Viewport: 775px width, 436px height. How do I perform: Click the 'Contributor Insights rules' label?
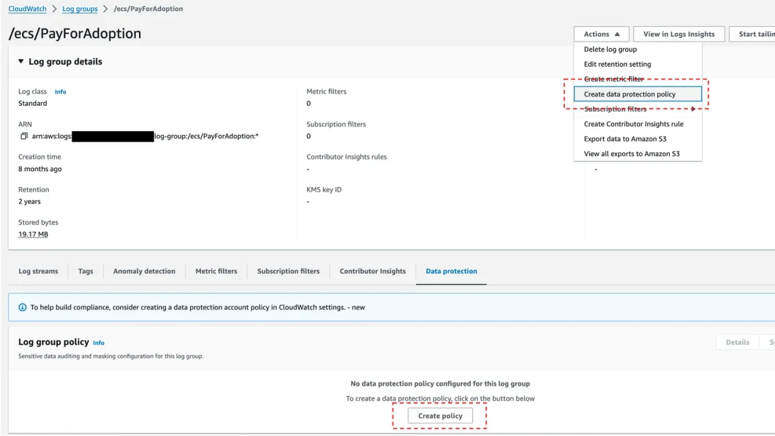tap(347, 157)
